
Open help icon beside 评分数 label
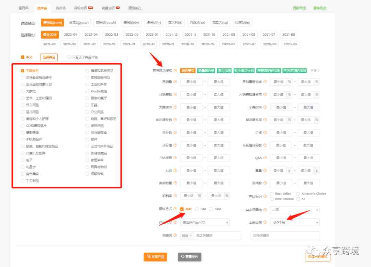175,132
